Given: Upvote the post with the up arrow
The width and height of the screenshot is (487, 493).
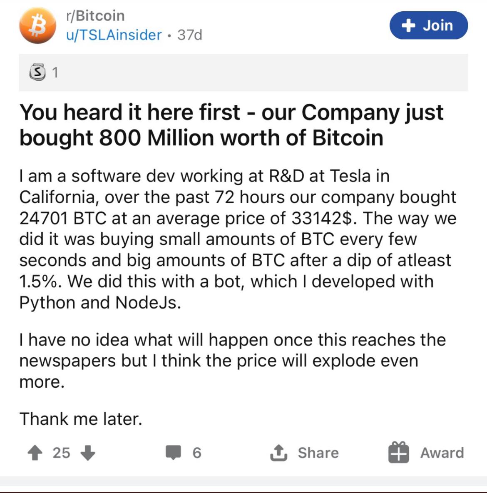Looking at the screenshot, I should pos(35,453).
